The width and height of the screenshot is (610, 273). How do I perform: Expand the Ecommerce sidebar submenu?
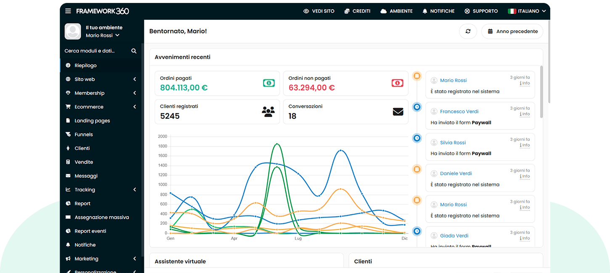[x=135, y=107]
